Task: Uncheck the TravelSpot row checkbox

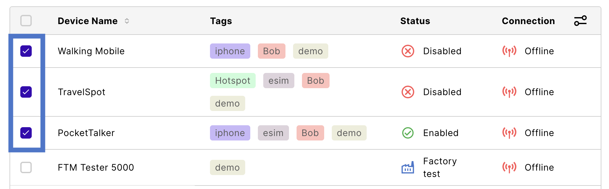Action: pyautogui.click(x=26, y=92)
